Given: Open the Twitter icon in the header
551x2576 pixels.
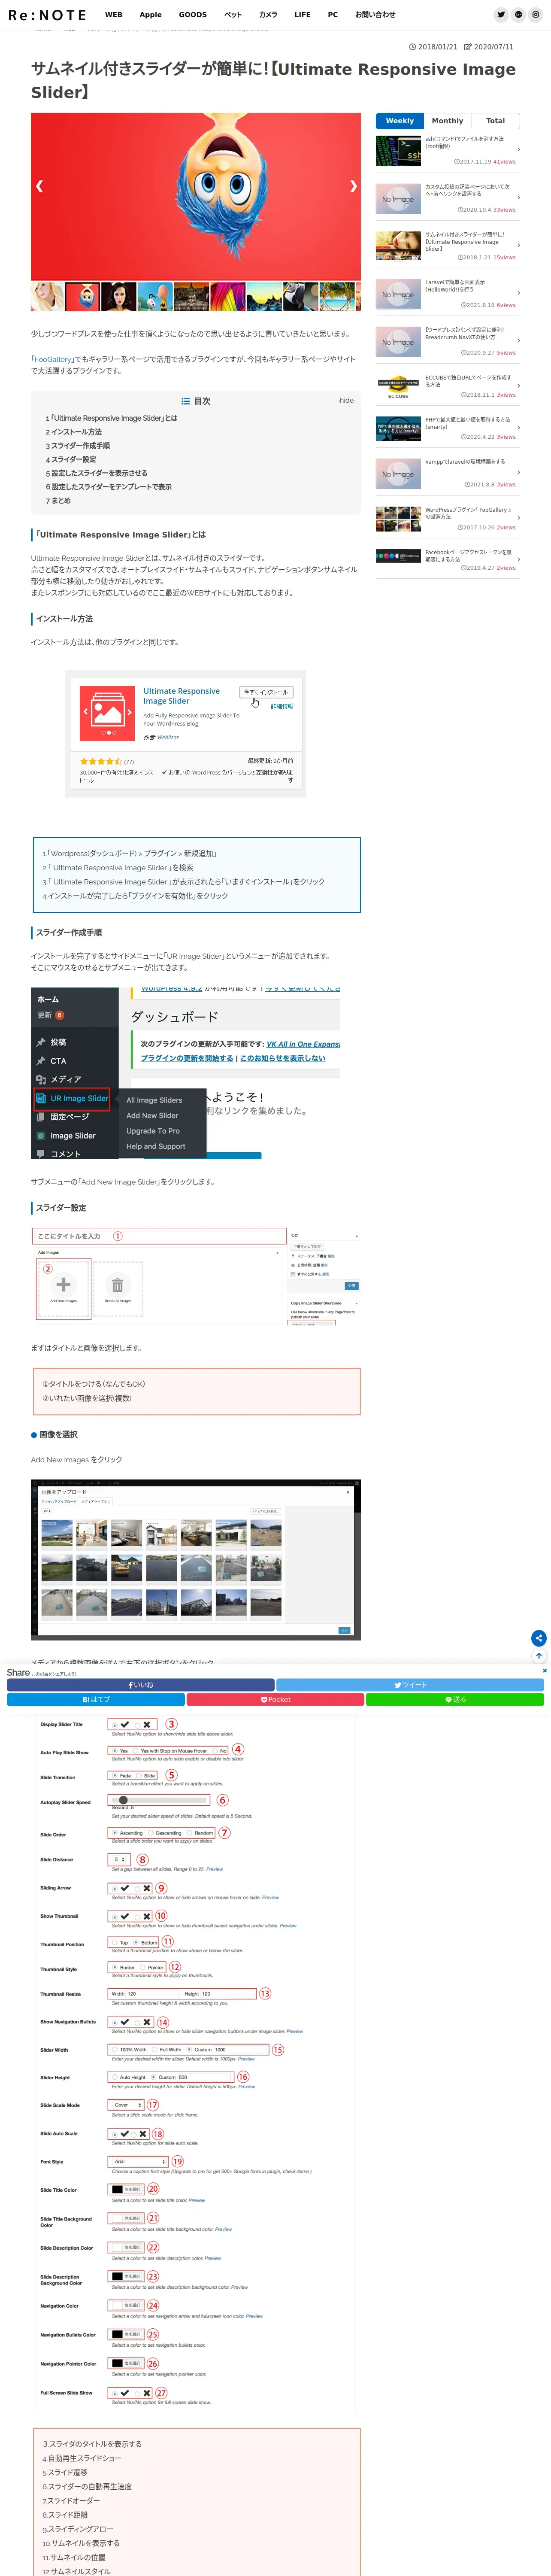Looking at the screenshot, I should [501, 15].
